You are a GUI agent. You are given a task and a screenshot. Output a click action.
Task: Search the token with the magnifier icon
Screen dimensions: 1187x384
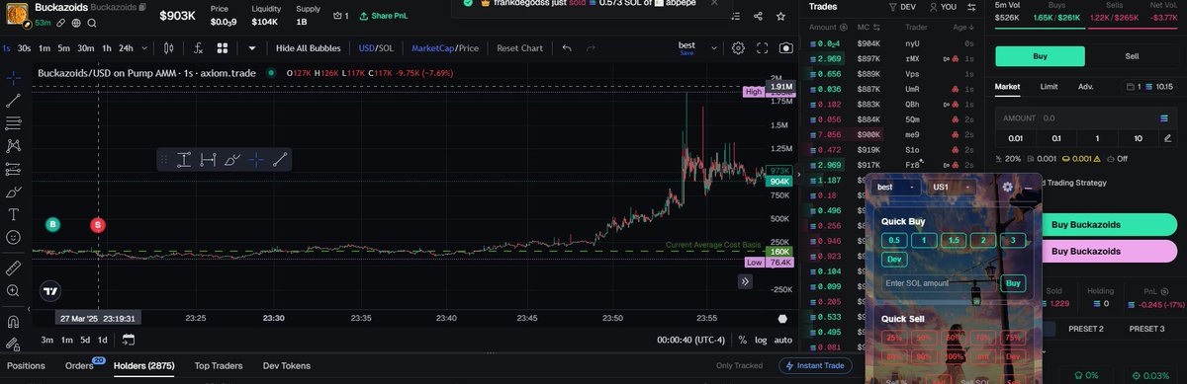[93, 22]
